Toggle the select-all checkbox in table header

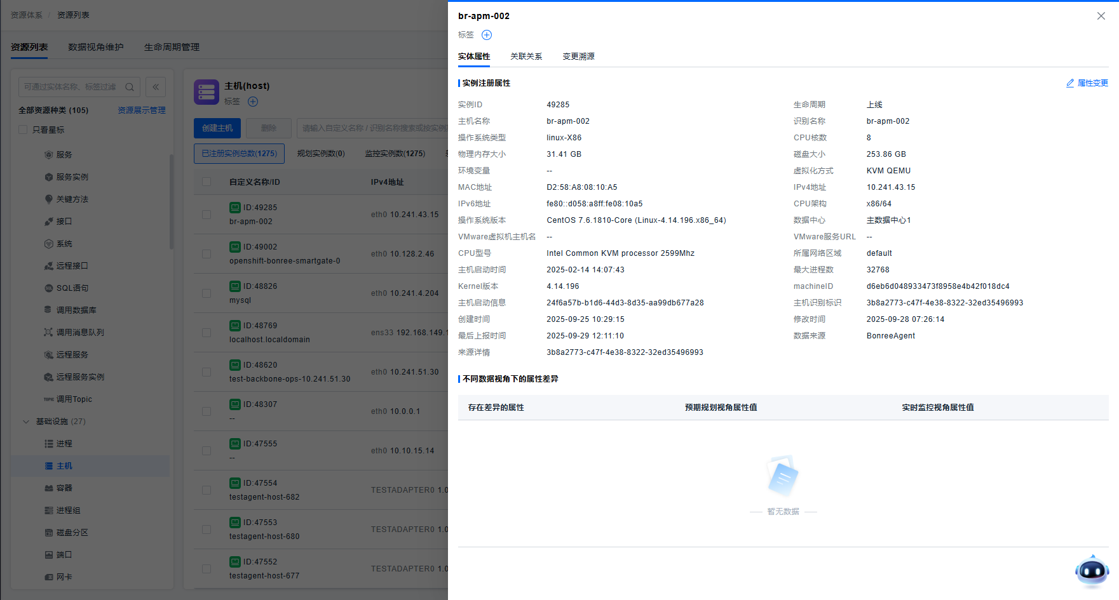point(207,182)
